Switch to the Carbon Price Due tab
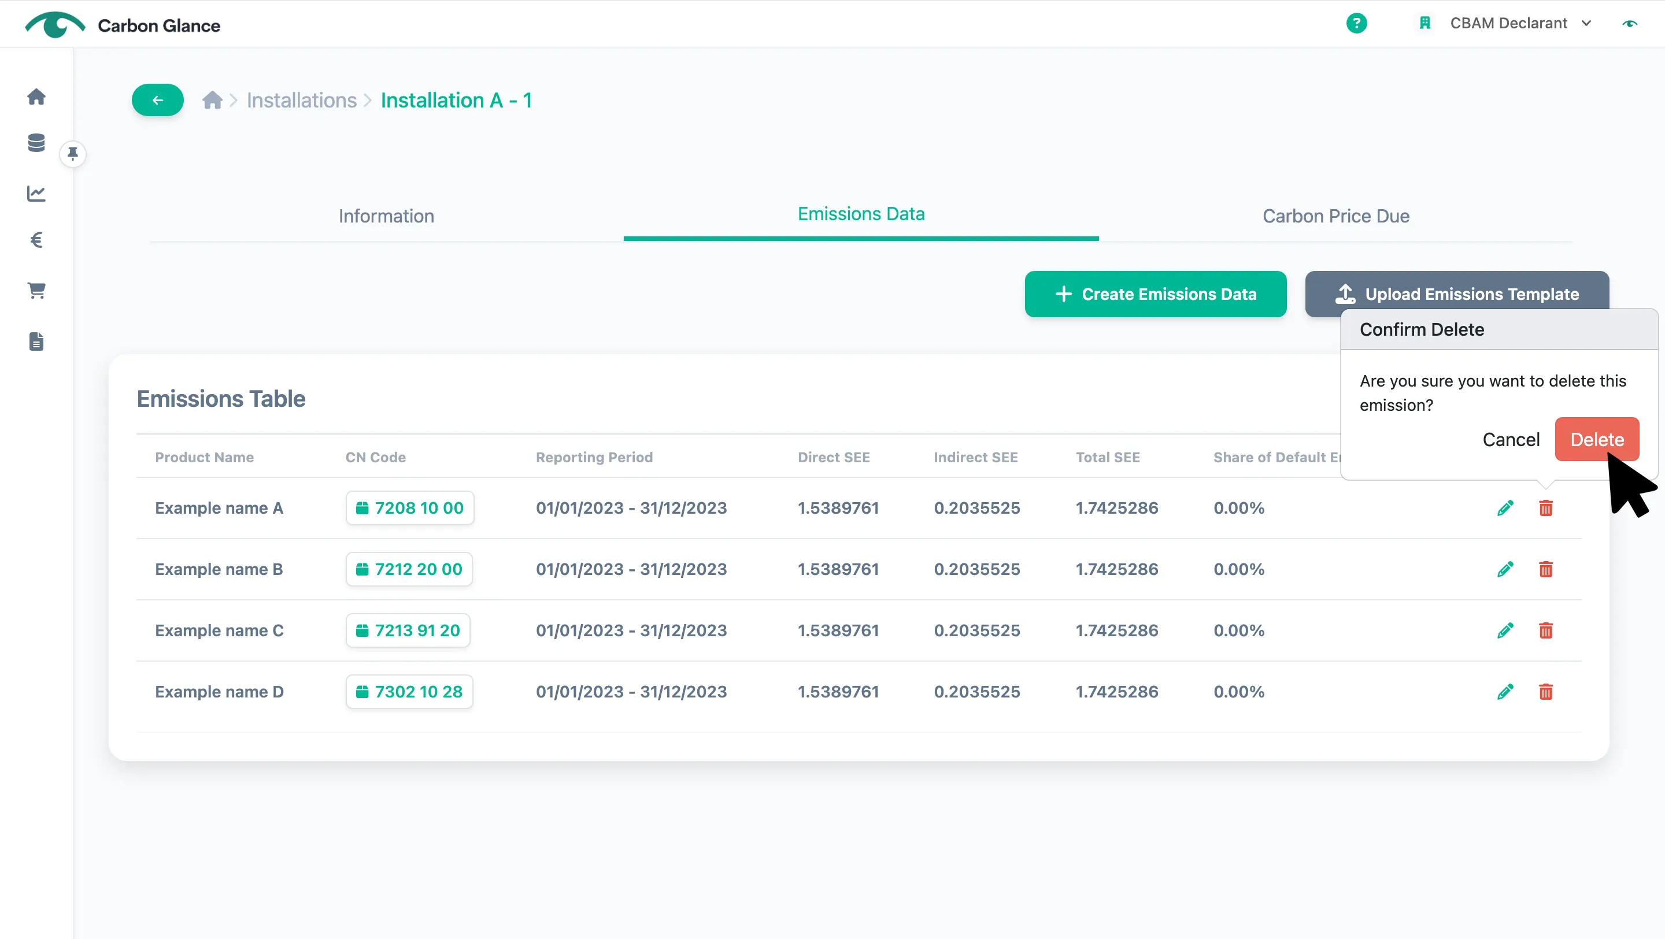Screen dimensions: 1665x939 1336,216
